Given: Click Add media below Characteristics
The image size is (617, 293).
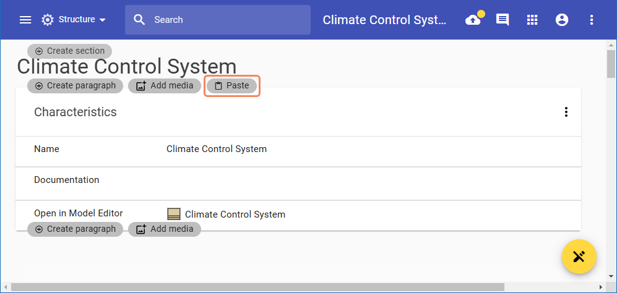Looking at the screenshot, I should 165,229.
